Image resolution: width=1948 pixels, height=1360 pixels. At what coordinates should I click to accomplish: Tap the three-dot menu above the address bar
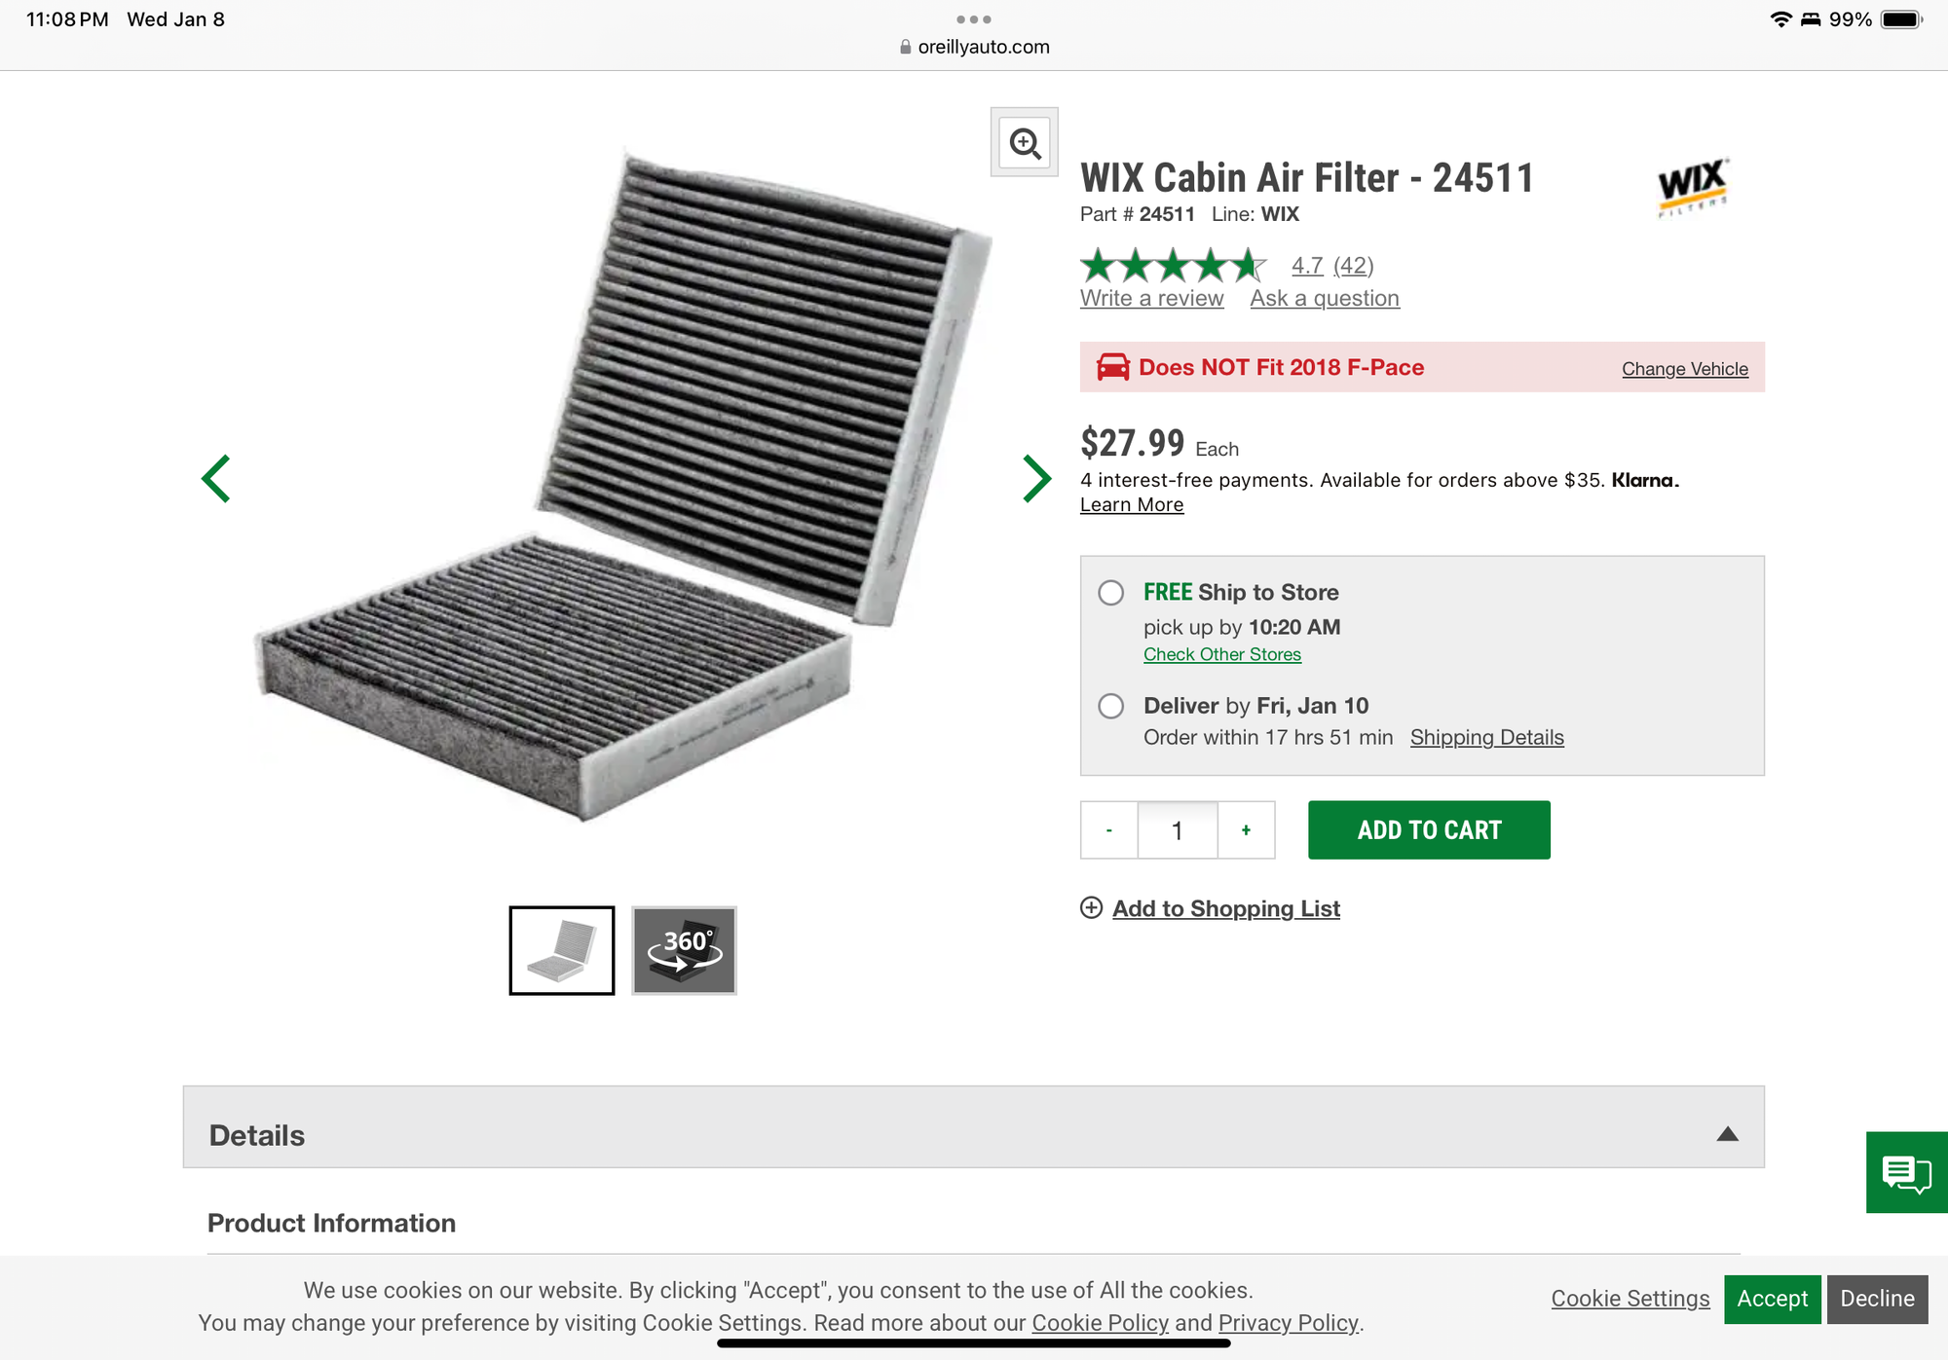tap(973, 19)
